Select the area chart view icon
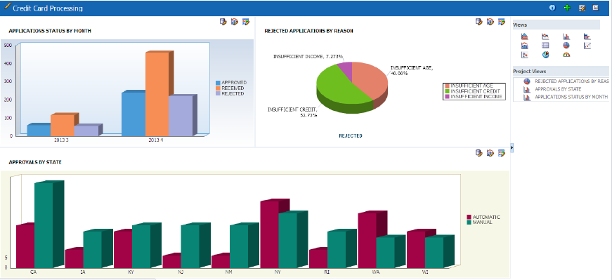Image resolution: width=612 pixels, height=280 pixels. [x=525, y=36]
